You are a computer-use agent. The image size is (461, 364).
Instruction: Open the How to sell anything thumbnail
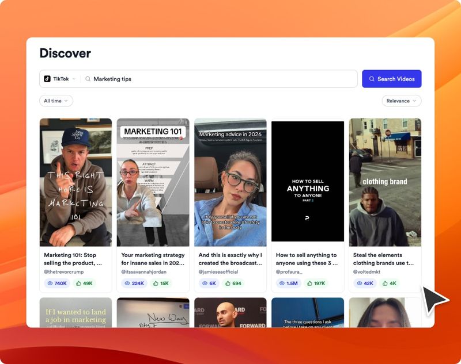pyautogui.click(x=308, y=181)
